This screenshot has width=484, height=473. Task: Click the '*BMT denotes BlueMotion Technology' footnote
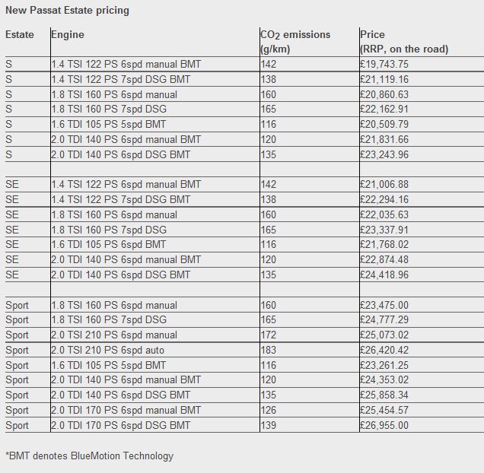[90, 456]
